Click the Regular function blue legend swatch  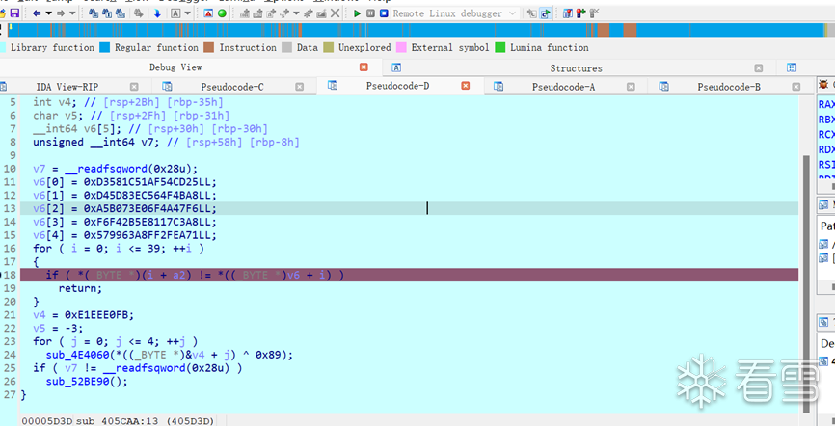(x=105, y=47)
